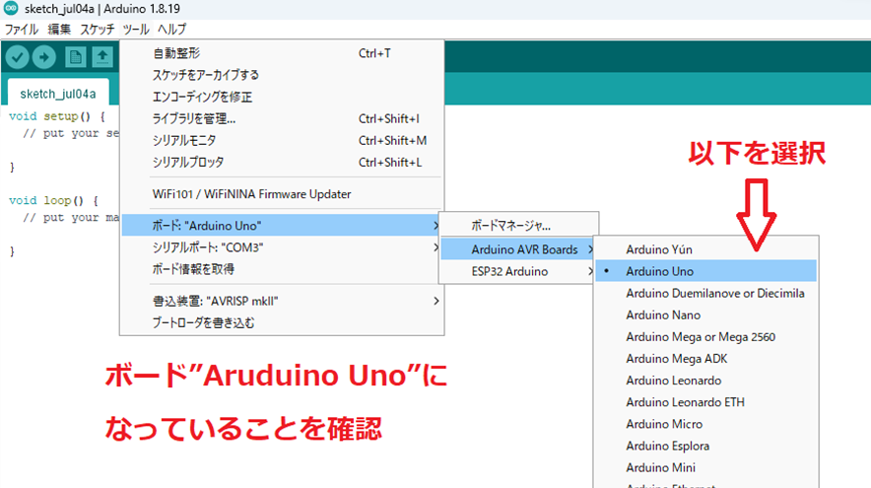Choose スケッチをアーカイブする entry

click(x=282, y=75)
